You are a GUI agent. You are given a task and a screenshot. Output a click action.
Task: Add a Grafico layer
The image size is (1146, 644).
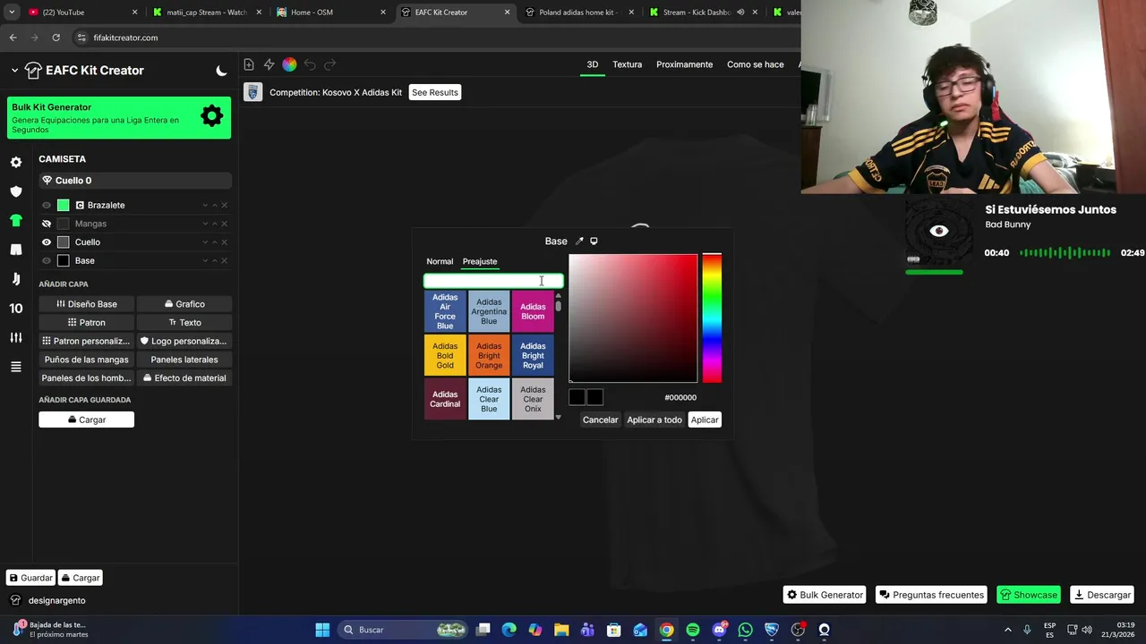tap(184, 304)
